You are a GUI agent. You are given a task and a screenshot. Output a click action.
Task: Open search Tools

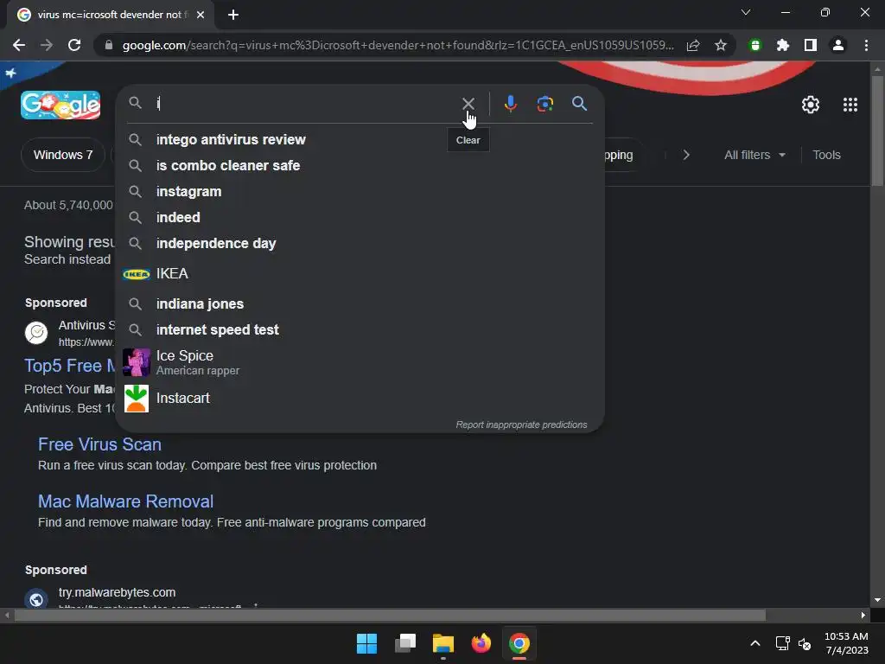pyautogui.click(x=826, y=155)
